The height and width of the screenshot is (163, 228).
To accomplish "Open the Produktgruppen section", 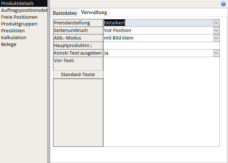I will pyautogui.click(x=19, y=24).
